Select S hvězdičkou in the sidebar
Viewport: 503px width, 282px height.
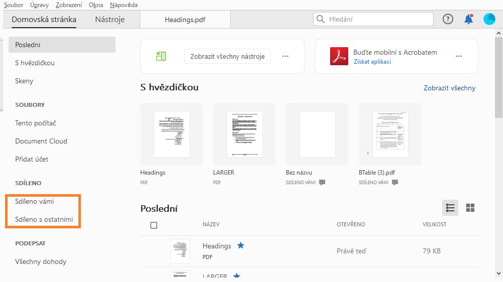pos(35,63)
